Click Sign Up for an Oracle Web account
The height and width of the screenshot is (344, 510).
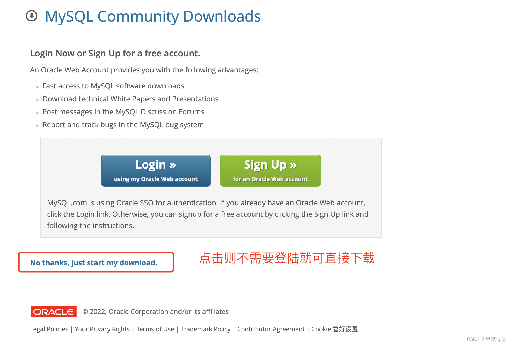tap(270, 171)
